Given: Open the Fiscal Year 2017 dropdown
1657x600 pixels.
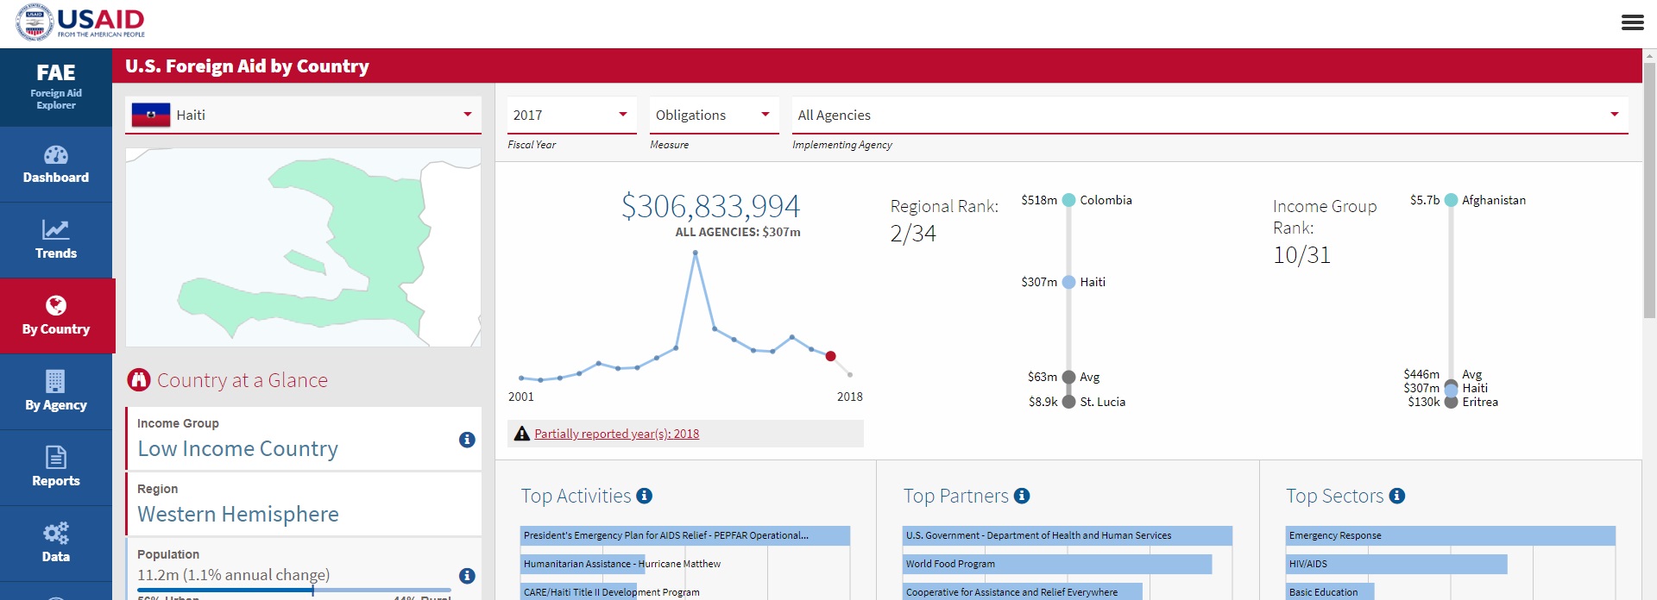Looking at the screenshot, I should (x=571, y=115).
